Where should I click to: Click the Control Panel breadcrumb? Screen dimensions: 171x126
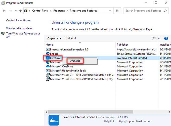[40, 11]
